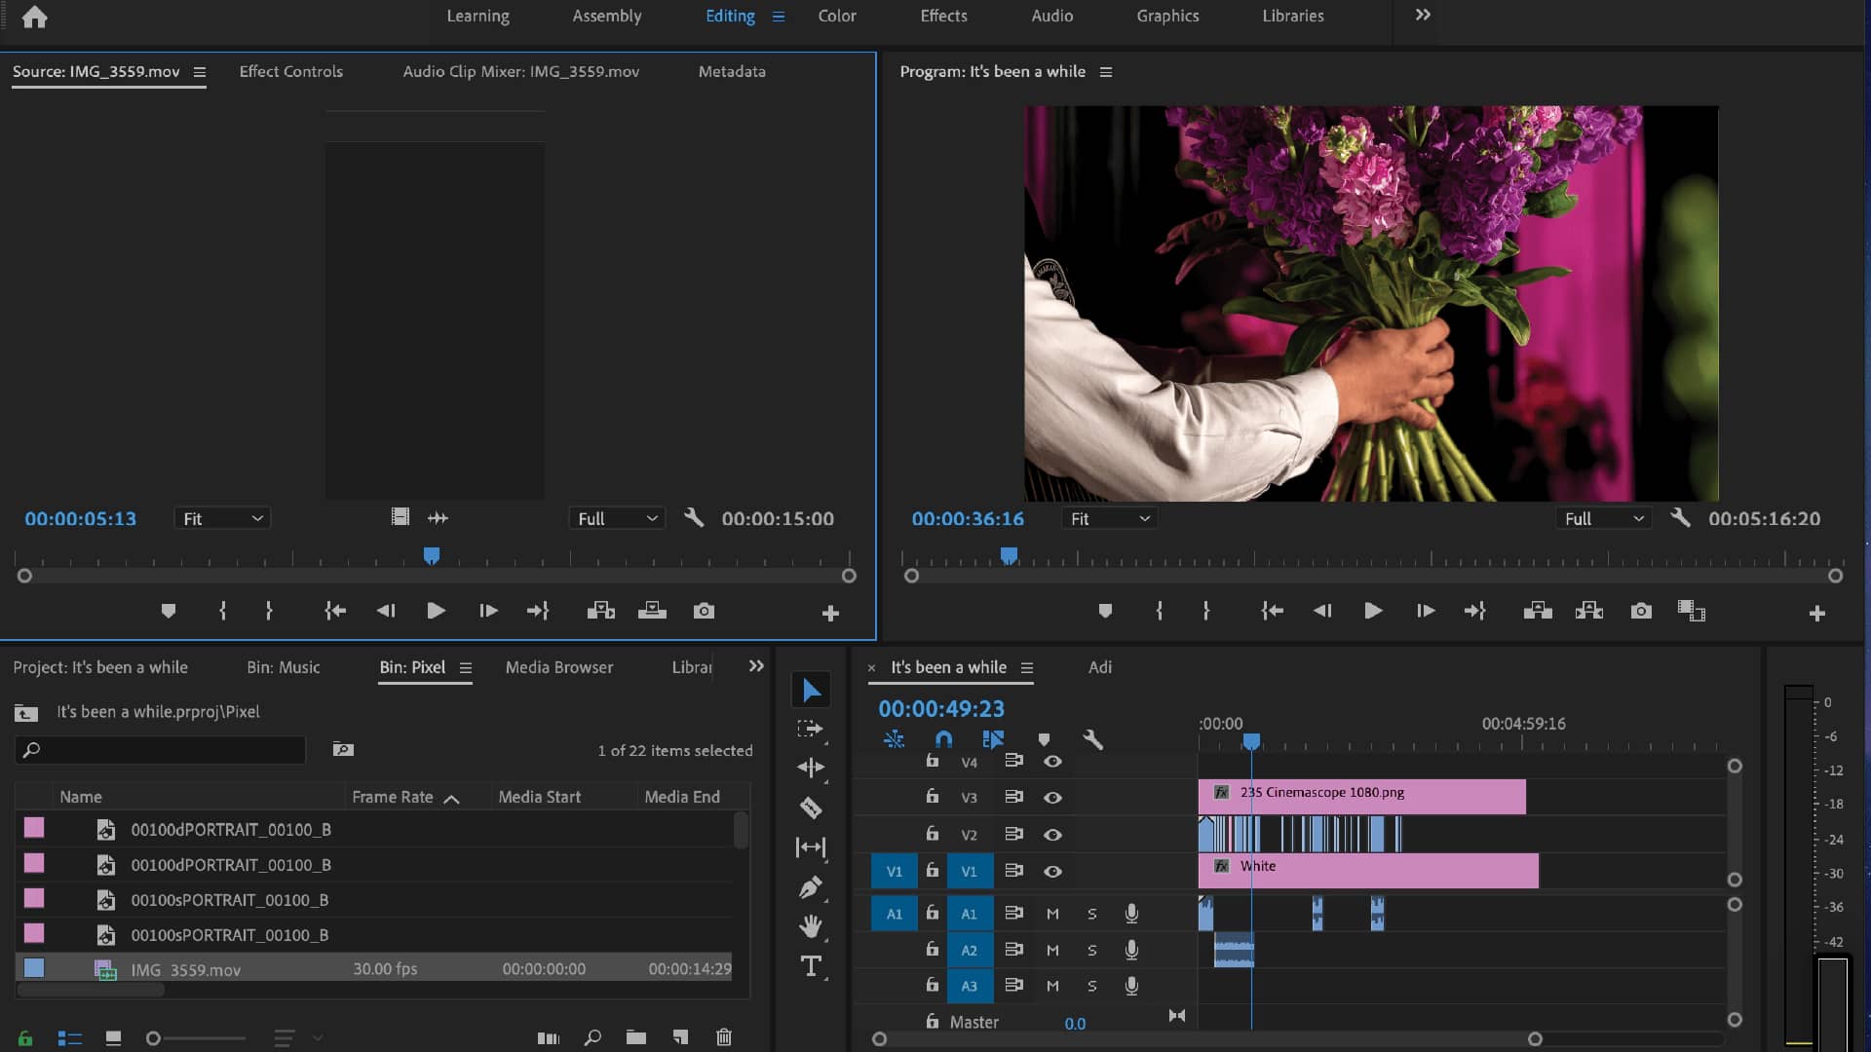Show hidden project panel tabs chevron
The image size is (1871, 1052).
pos(756,666)
